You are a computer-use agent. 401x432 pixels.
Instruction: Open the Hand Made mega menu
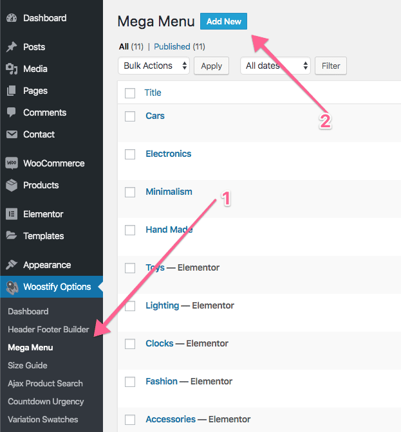[169, 230]
